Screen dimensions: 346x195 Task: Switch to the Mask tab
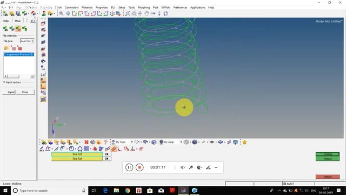click(x=18, y=21)
